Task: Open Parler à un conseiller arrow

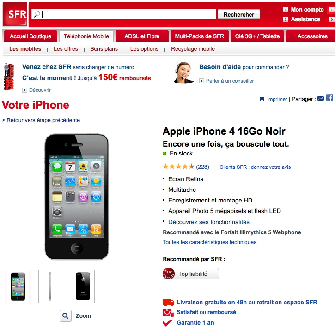Action: coord(201,81)
